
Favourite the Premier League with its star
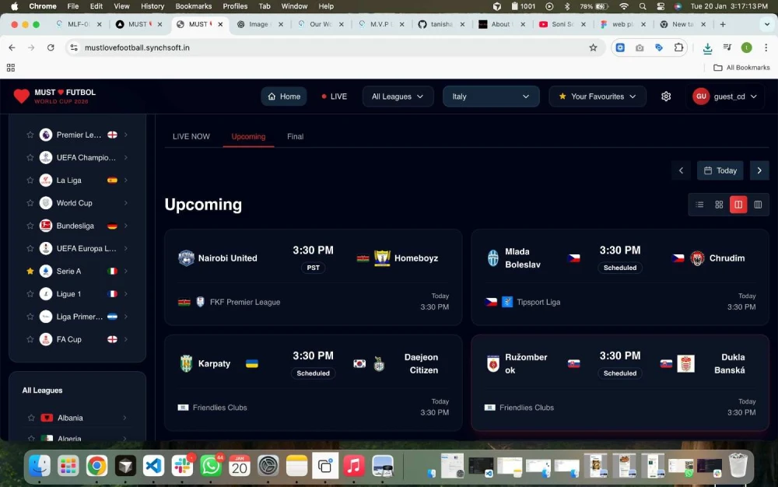(30, 135)
